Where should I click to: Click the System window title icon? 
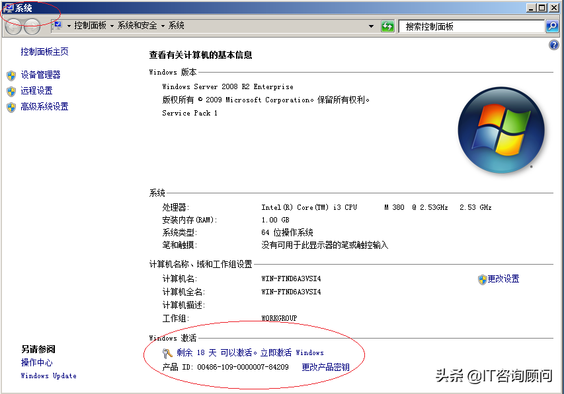9,7
